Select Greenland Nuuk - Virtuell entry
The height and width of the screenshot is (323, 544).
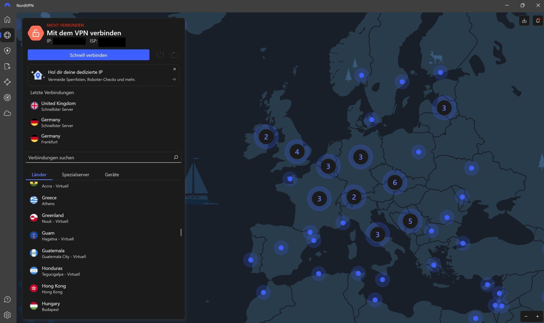[103, 218]
